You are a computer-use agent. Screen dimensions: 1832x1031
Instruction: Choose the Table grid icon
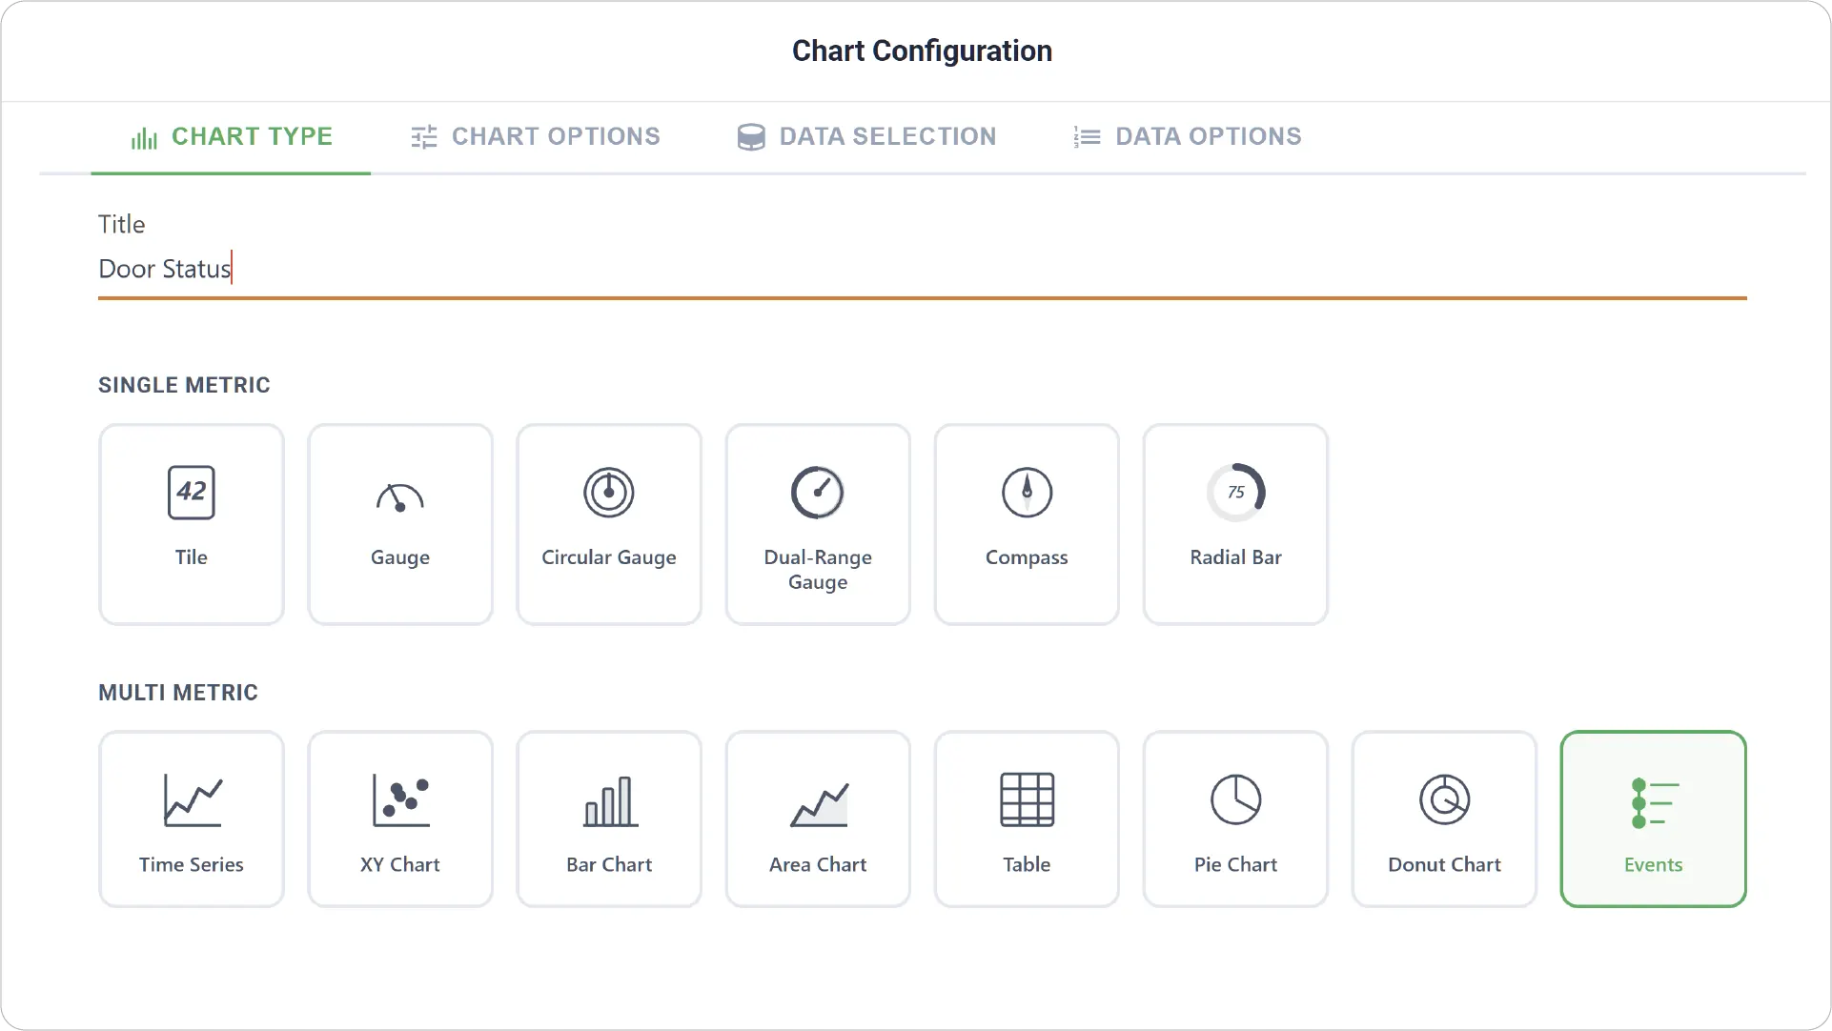point(1027,799)
